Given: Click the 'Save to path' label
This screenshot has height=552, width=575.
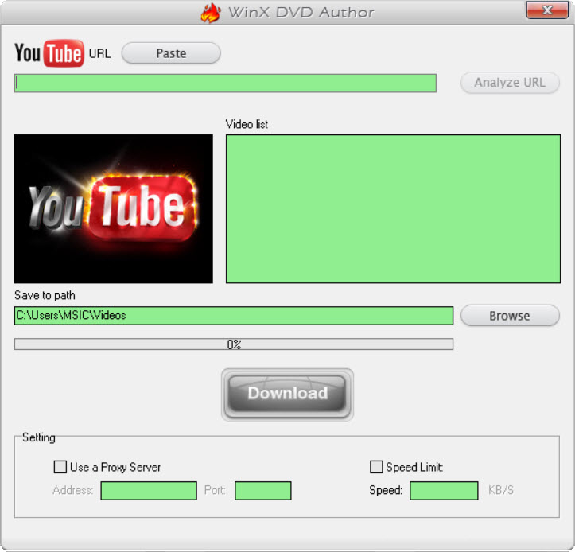Looking at the screenshot, I should (45, 295).
